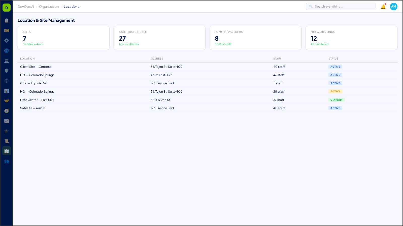Image resolution: width=403 pixels, height=226 pixels.
Task: Select the scales compliance icon
Action: tap(7, 81)
